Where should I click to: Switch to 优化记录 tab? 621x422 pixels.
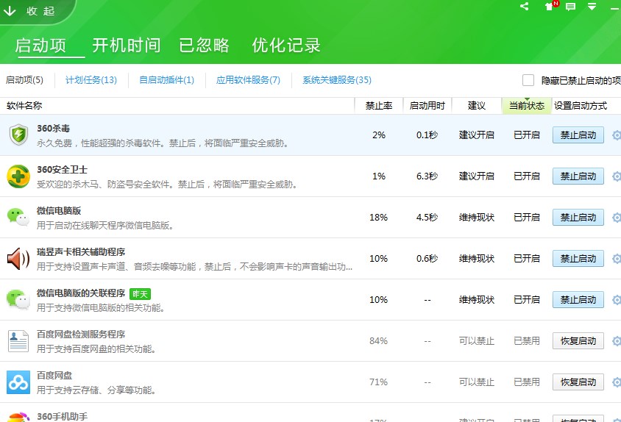[x=286, y=46]
